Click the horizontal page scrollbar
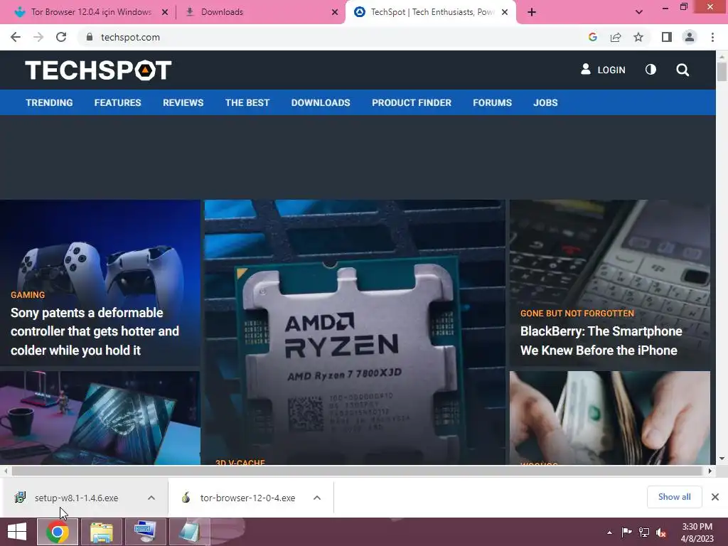Image resolution: width=728 pixels, height=546 pixels. 357,471
